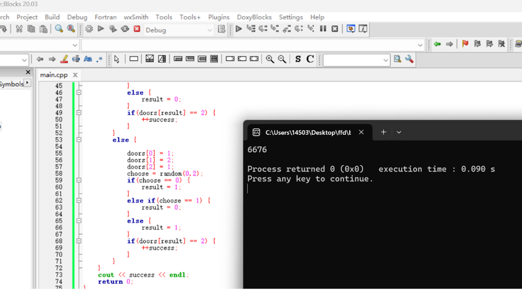Collapse the else block at line 46
Screen dimensions: 522x296
tap(79, 93)
